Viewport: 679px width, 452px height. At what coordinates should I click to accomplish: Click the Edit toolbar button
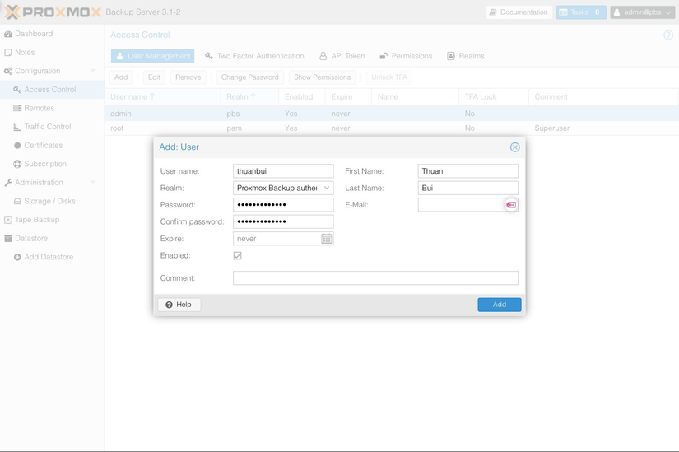pos(154,77)
